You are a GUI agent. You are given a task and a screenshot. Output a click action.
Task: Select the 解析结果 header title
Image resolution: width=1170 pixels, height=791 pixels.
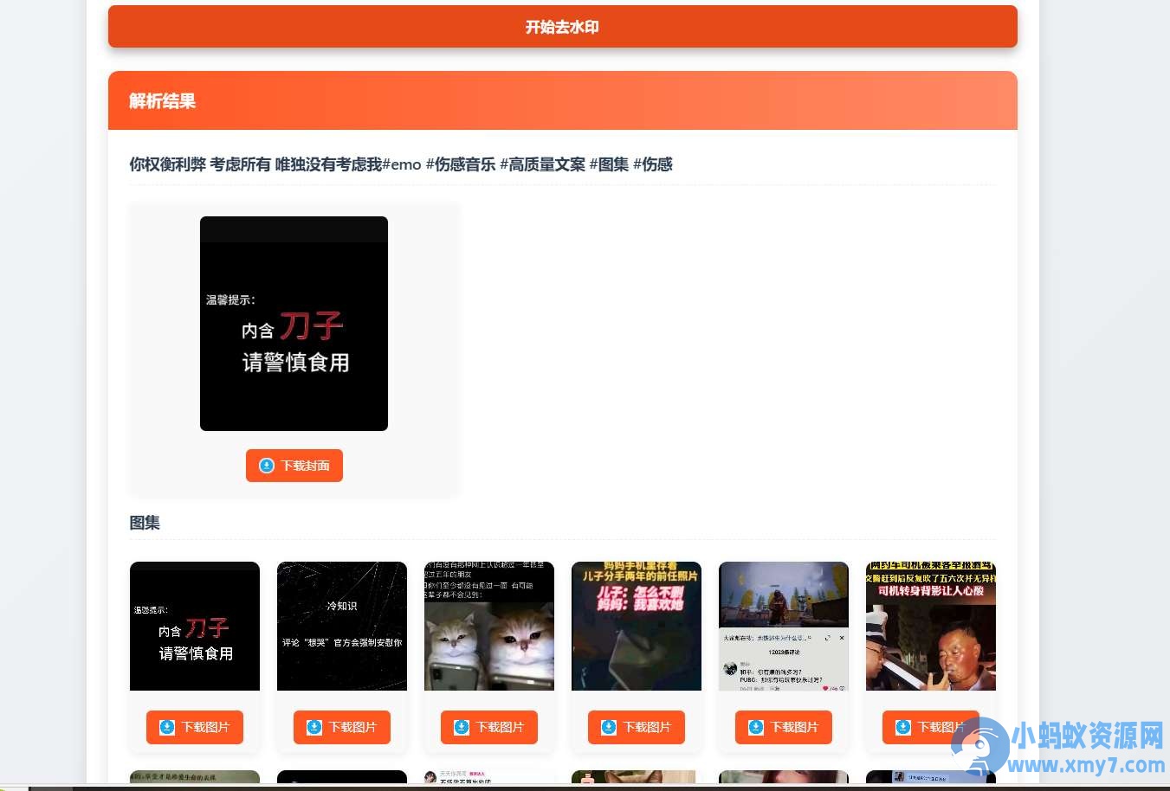[x=163, y=101]
